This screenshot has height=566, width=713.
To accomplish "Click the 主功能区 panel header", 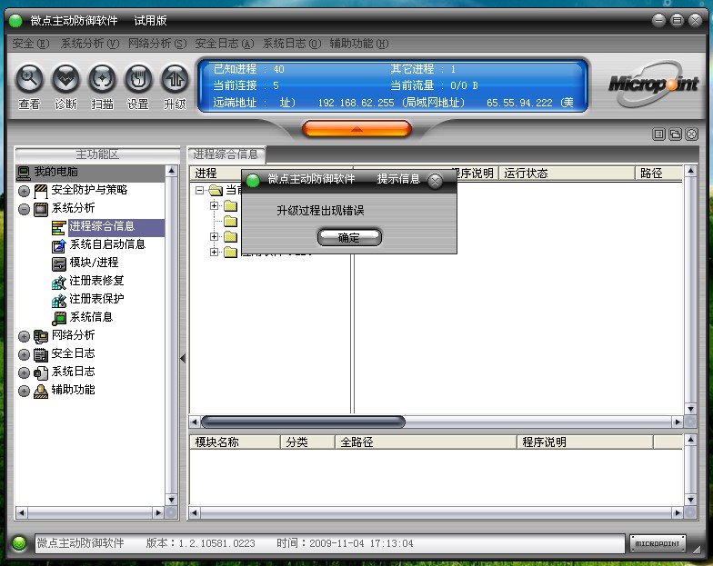I will coord(96,154).
